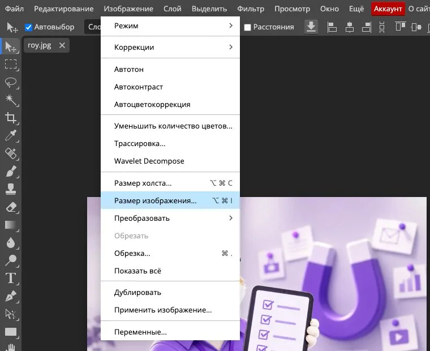Open the Выделить menu

(x=209, y=9)
